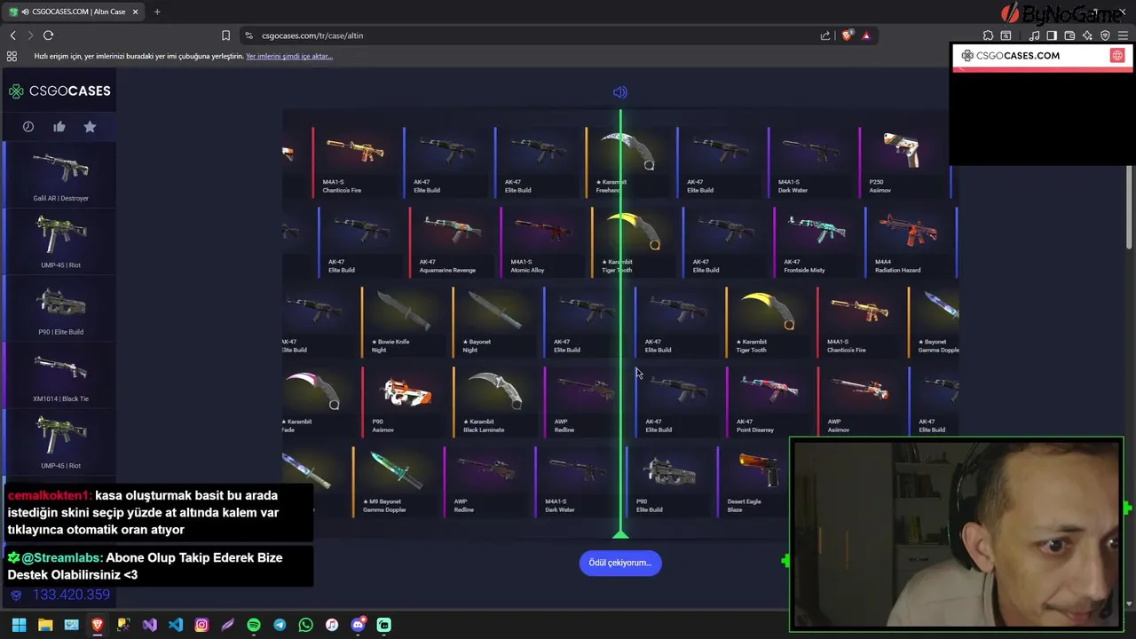
Task: Open the media music note icon
Action: [1035, 35]
